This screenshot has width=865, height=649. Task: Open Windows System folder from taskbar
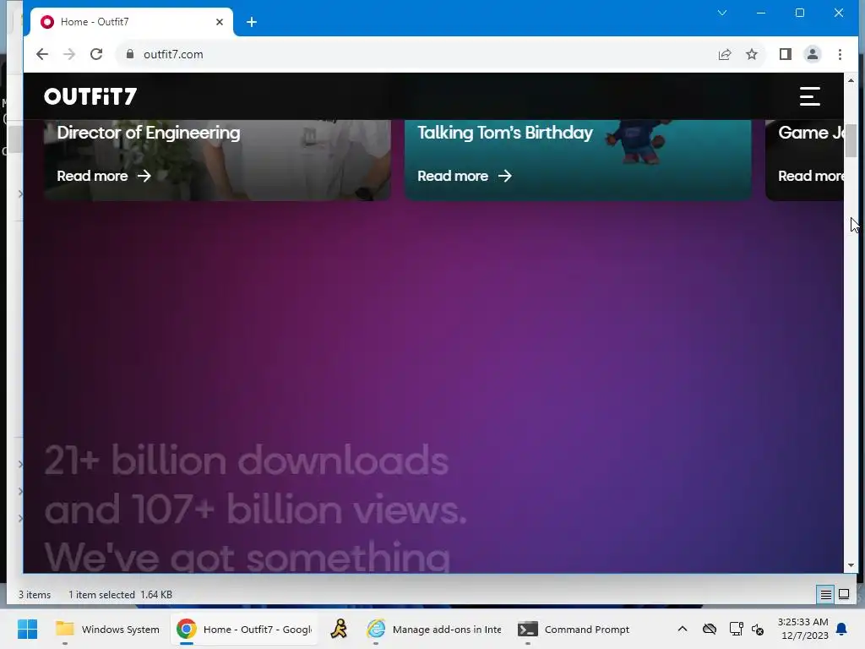[107, 629]
